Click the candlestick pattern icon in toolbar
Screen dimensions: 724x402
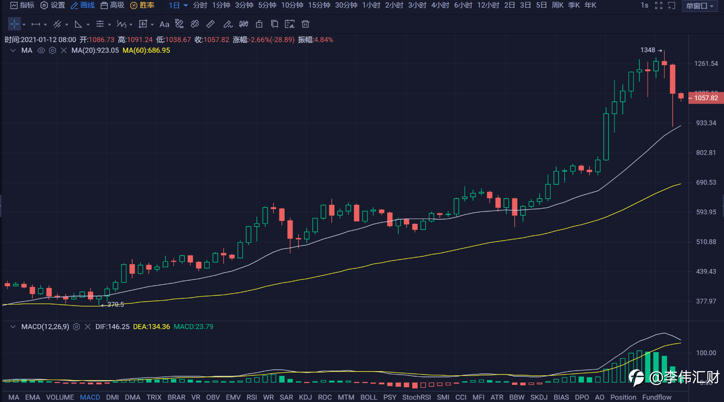click(244, 24)
